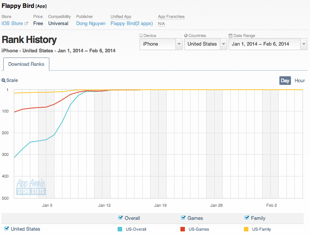The height and width of the screenshot is (237, 310).
Task: Click the Jan 19 axis label
Action: 160,205
